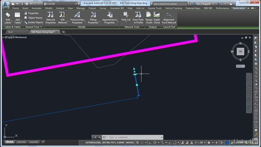Switch to the Model layout tab
The height and width of the screenshot is (147, 261).
(9, 142)
